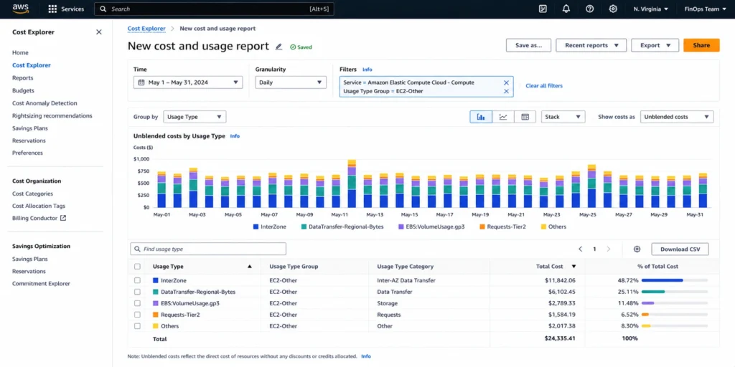735x367 pixels.
Task: Click the May-12 tallest chart bar
Action: (352, 183)
